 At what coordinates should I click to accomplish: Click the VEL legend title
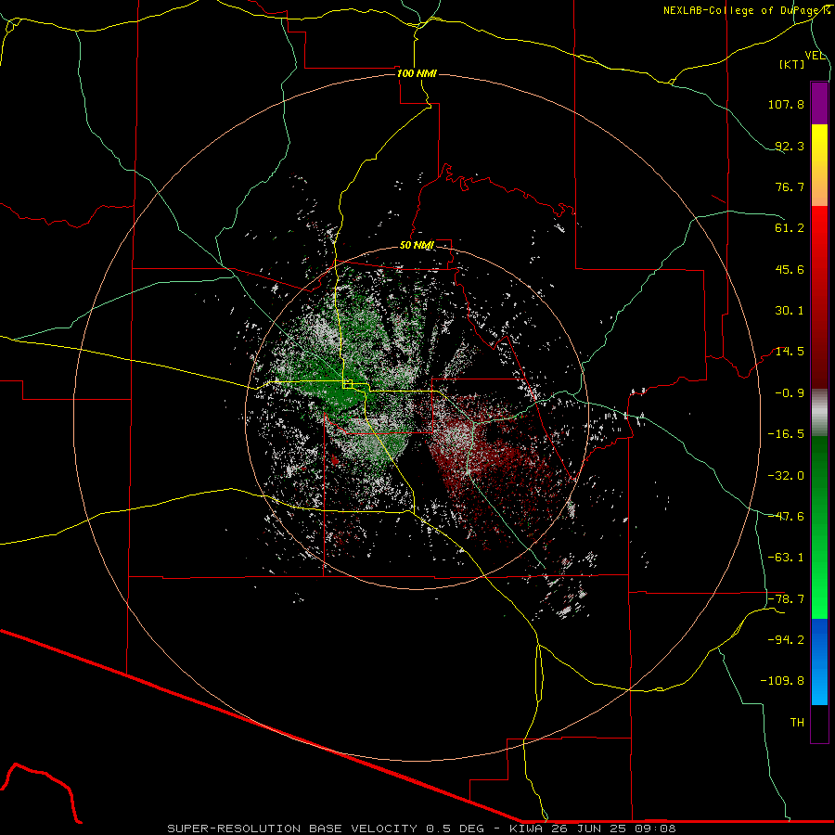[816, 56]
